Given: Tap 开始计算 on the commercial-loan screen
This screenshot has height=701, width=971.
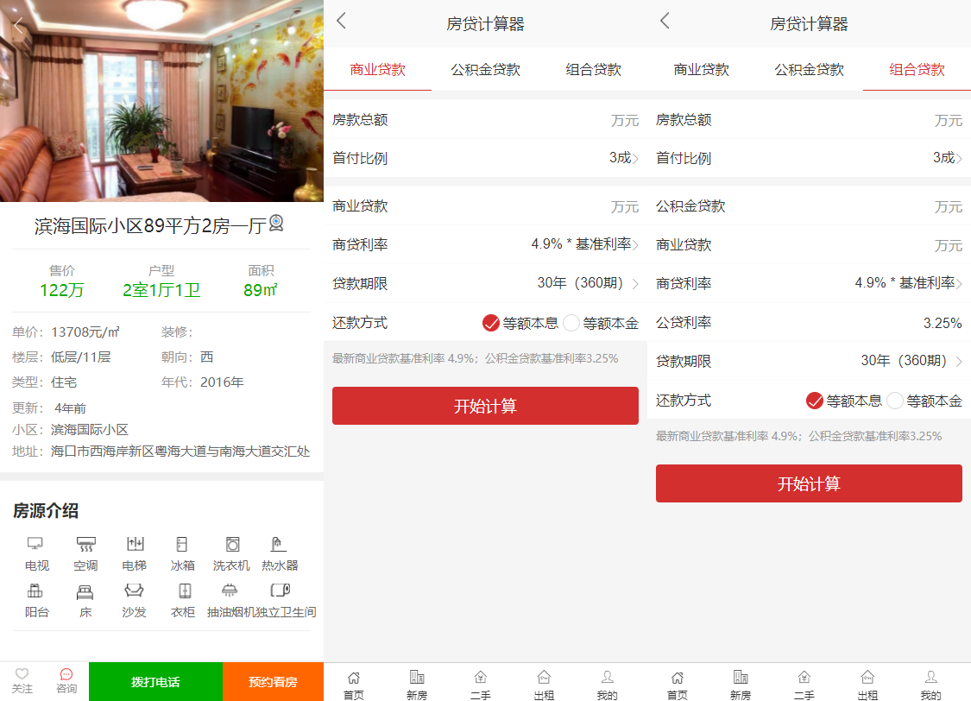Looking at the screenshot, I should (x=485, y=406).
